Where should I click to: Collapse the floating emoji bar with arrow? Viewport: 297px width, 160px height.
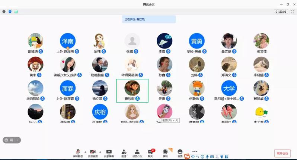[17, 140]
